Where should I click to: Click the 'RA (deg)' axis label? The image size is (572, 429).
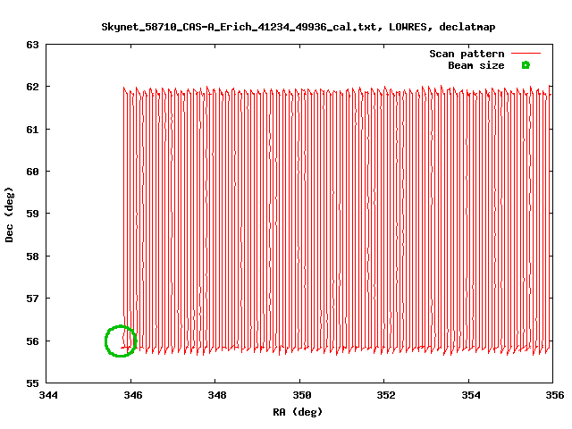(x=298, y=412)
